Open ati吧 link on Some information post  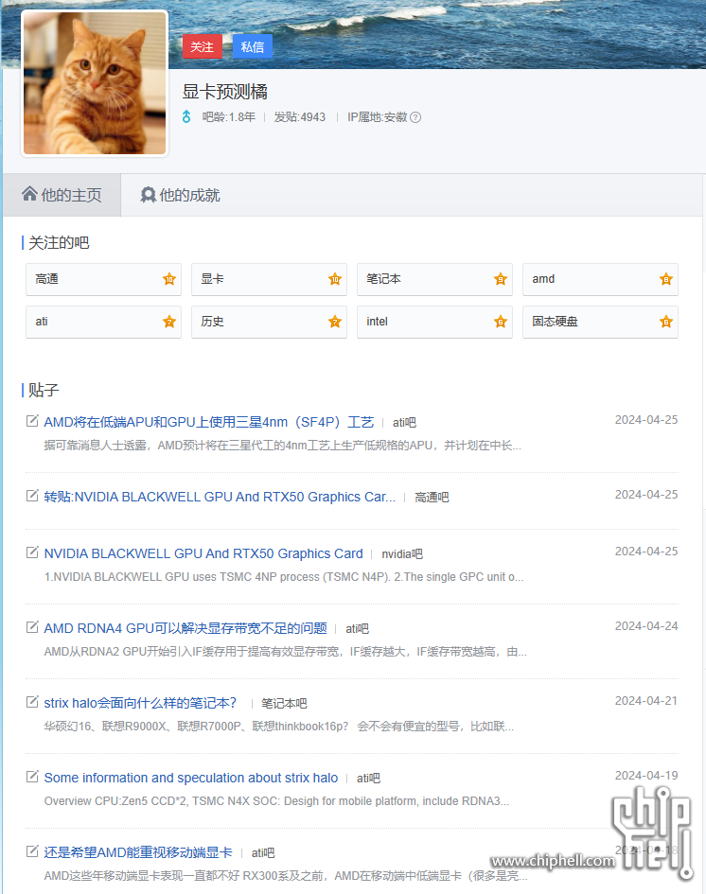(368, 779)
